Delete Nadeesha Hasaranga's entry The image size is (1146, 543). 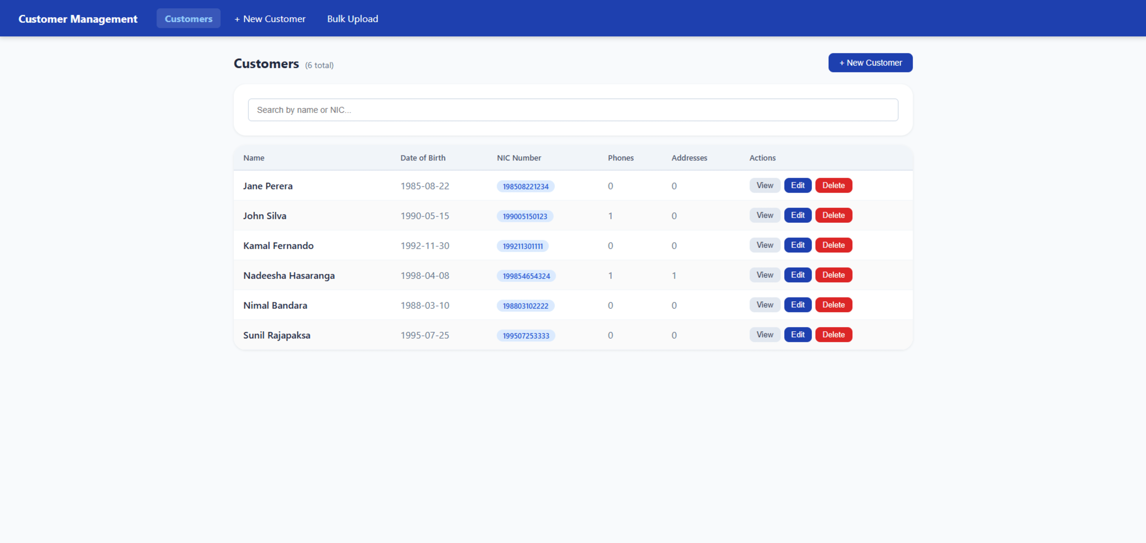click(833, 274)
